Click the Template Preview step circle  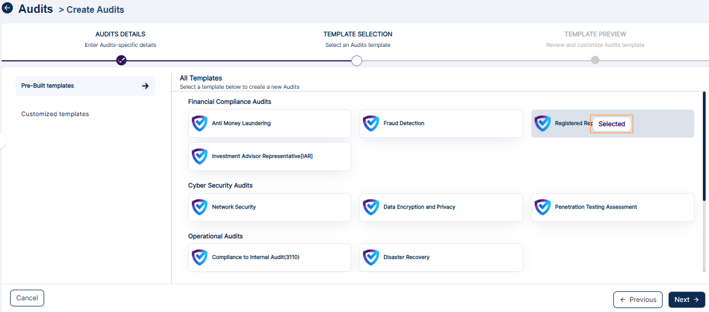click(x=595, y=60)
